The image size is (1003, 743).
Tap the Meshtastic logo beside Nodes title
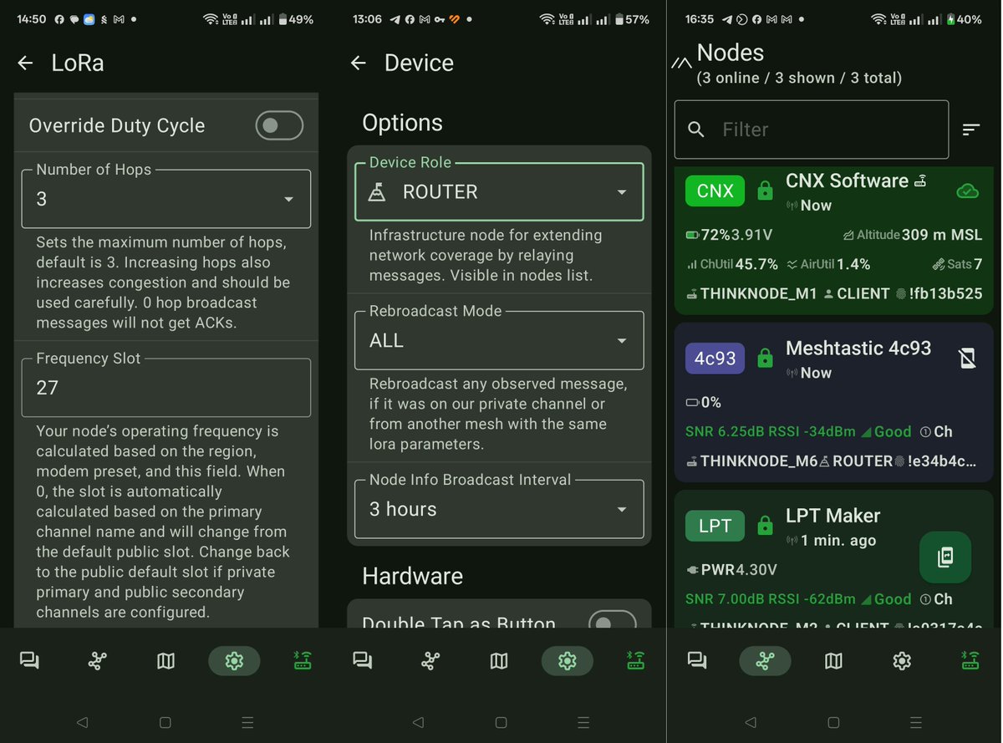[x=682, y=63]
